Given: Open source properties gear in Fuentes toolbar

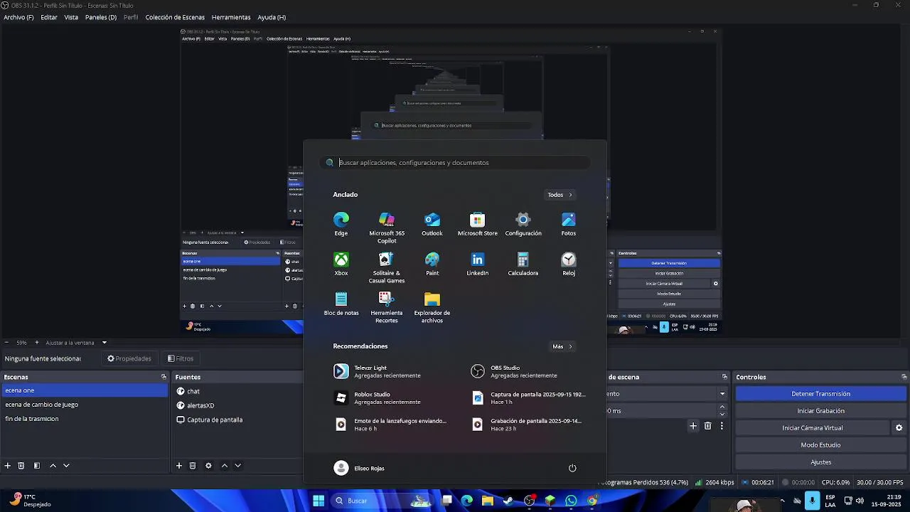Looking at the screenshot, I should click(208, 466).
